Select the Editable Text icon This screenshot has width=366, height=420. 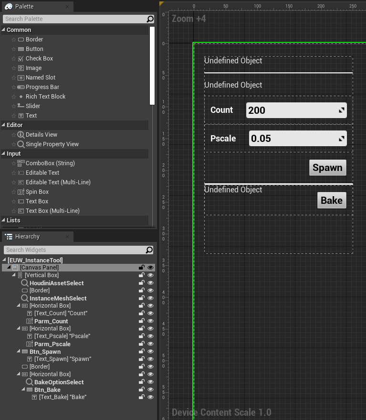click(x=21, y=173)
